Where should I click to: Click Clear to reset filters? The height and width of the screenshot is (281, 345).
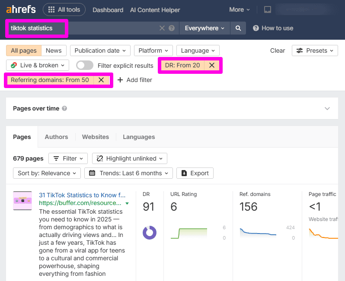pos(278,51)
